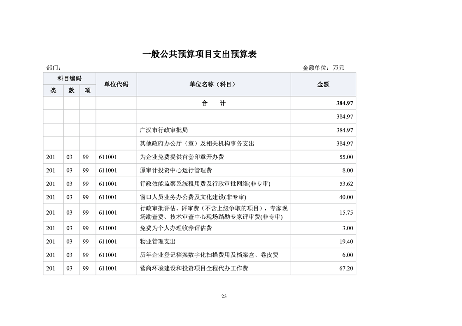Click the 行政效能监察系统租用费 item
Image resolution: width=462 pixels, height=326 pixels.
coord(205,184)
